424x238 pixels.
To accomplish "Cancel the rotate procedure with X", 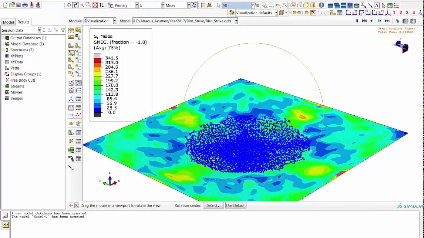I will [x=77, y=206].
